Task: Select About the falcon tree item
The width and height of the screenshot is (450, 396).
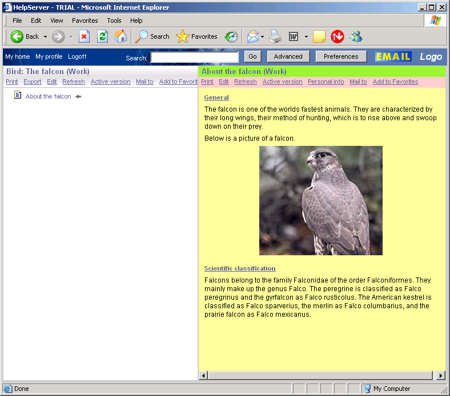Action: [48, 96]
